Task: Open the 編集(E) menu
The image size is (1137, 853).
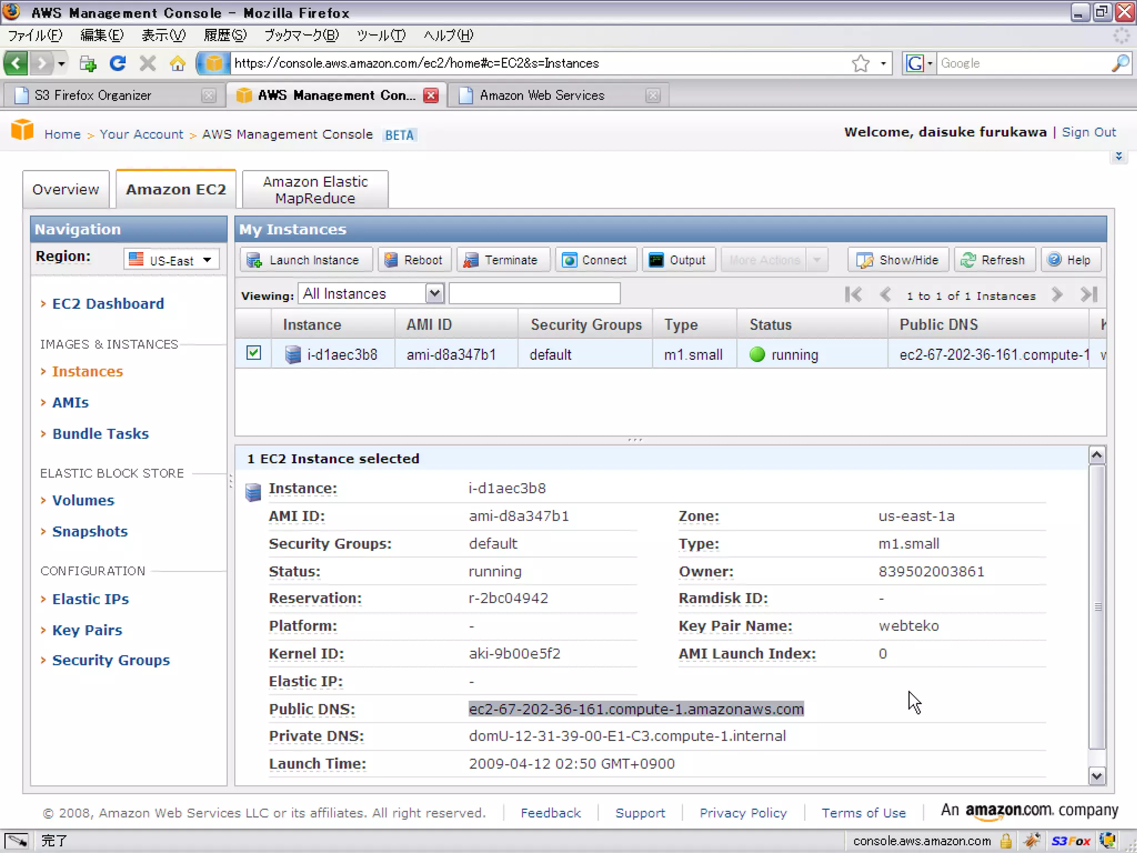Action: [x=102, y=36]
